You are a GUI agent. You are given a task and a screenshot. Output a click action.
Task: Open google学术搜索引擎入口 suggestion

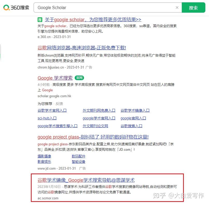(58, 126)
